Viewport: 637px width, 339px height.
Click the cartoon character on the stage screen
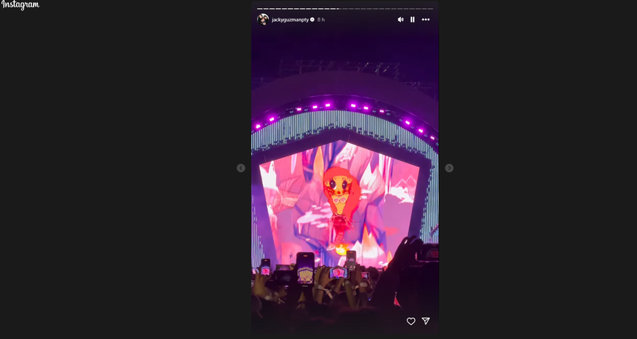(342, 199)
